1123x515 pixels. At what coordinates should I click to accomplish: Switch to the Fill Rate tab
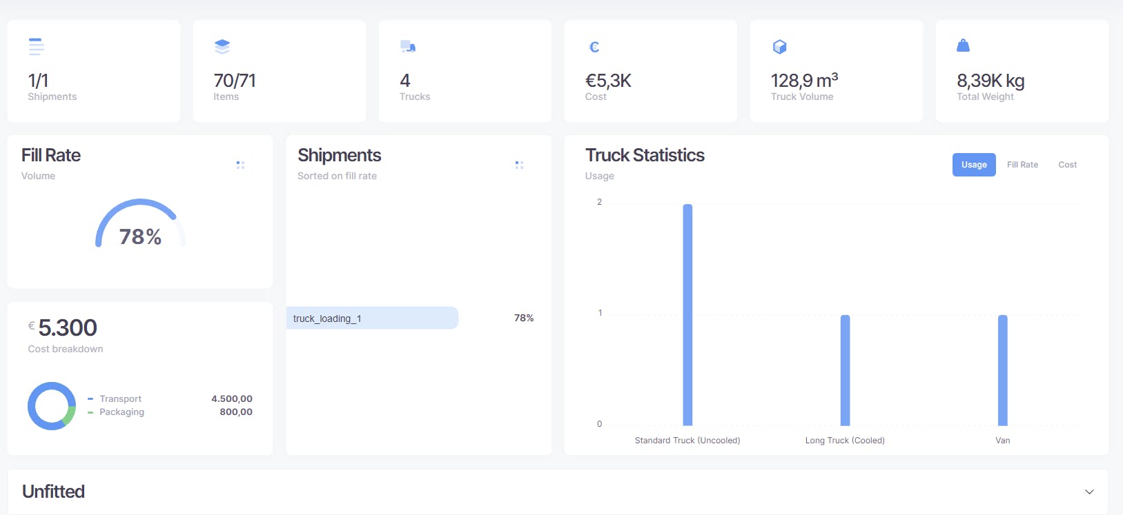[x=1022, y=165]
